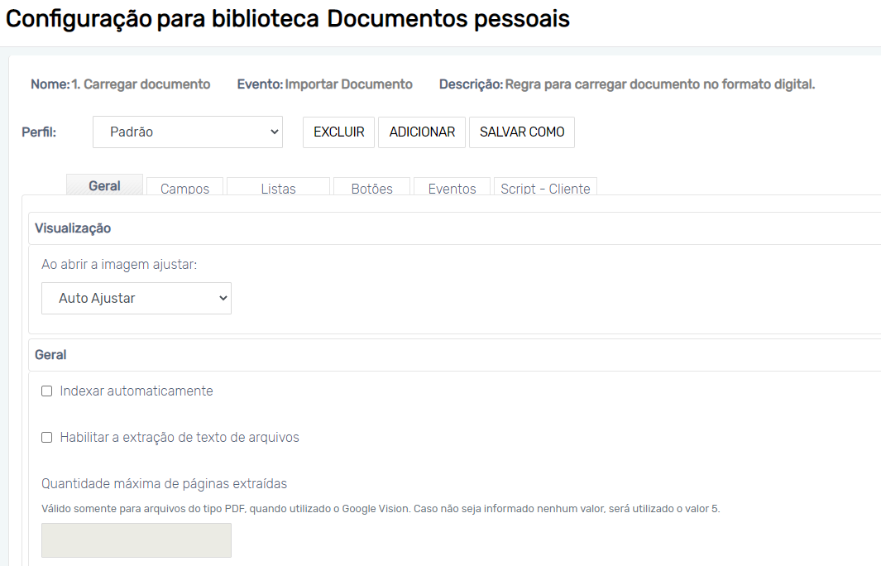Click SALVAR COMO to save profile
881x566 pixels.
coord(521,132)
